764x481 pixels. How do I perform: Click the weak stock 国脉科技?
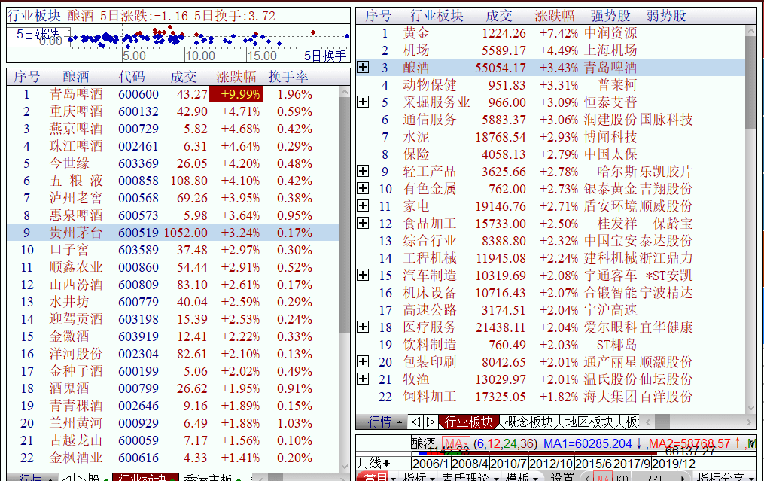[x=666, y=120]
